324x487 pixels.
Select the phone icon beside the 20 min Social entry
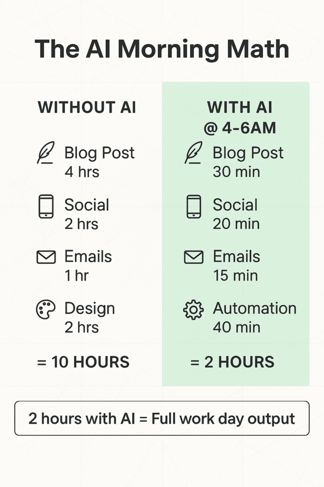pos(194,207)
